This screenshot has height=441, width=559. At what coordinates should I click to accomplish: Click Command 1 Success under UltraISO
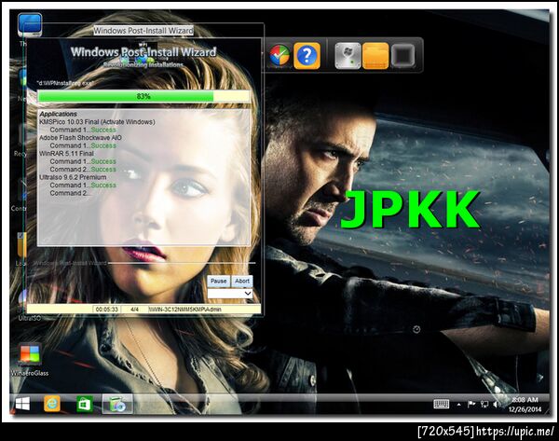tap(83, 186)
